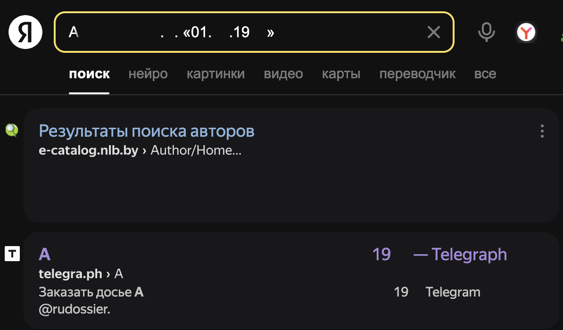Clear the search query with the X icon

tap(433, 32)
